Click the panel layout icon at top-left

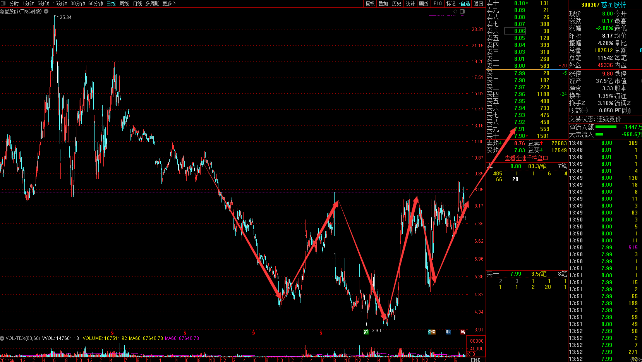click(x=3, y=3)
